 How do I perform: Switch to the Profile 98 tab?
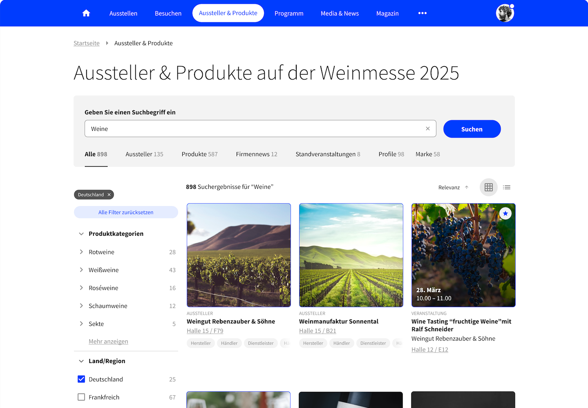(x=391, y=154)
